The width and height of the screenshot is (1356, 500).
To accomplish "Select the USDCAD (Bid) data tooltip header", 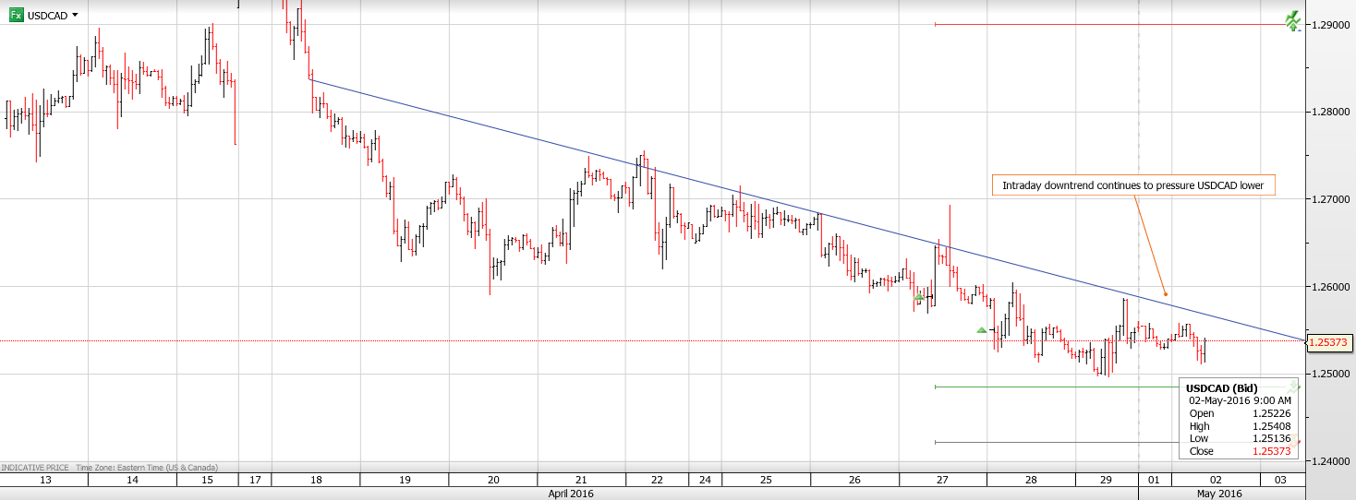I will coord(1221,387).
